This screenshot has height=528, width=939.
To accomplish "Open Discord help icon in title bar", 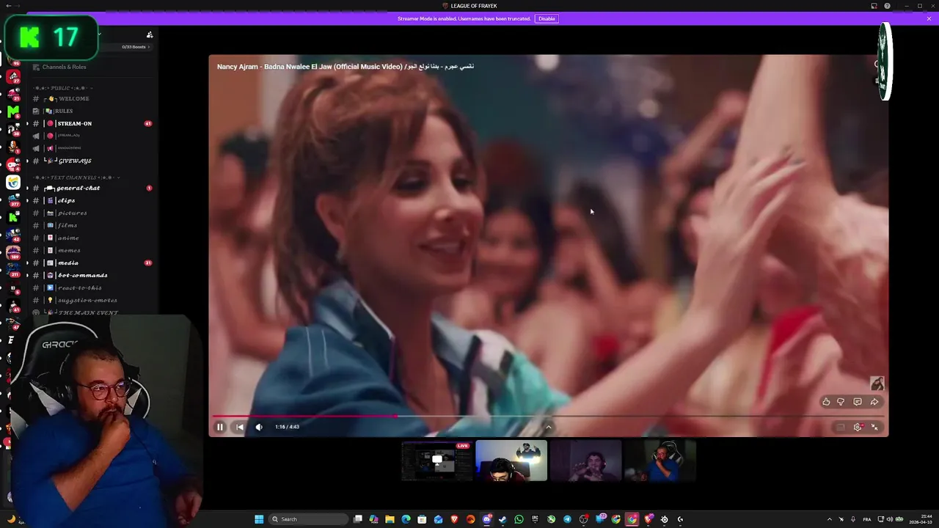I will 887,6.
